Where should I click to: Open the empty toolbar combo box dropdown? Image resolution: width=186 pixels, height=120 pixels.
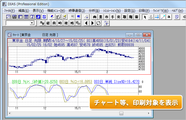(x=32, y=23)
